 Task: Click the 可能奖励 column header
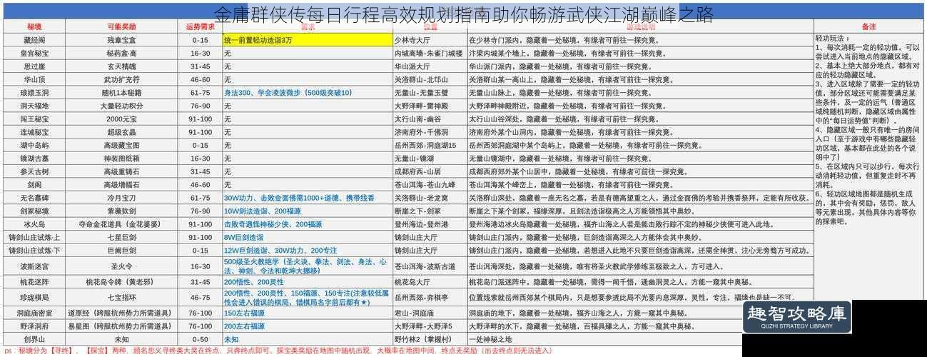click(121, 26)
